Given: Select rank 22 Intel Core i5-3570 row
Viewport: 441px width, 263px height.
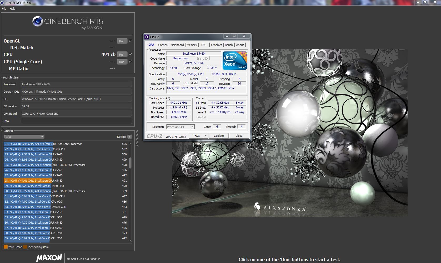Looking at the screenshot, I should (66, 149).
